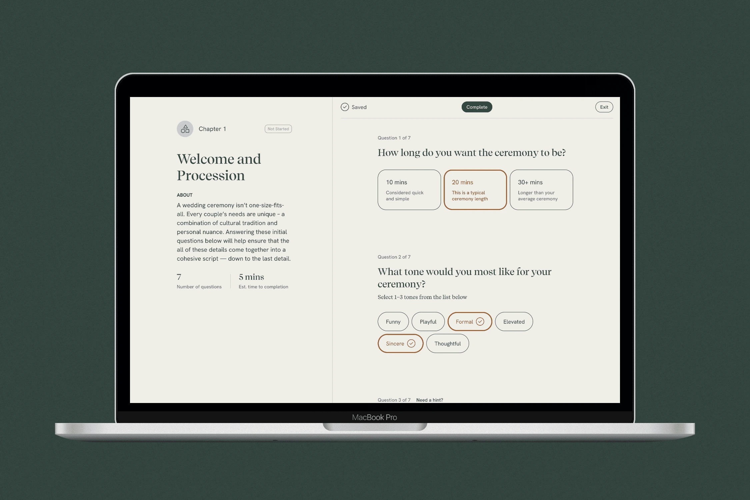Click the Need a hint link at bottom
This screenshot has height=500, width=750.
(x=430, y=400)
